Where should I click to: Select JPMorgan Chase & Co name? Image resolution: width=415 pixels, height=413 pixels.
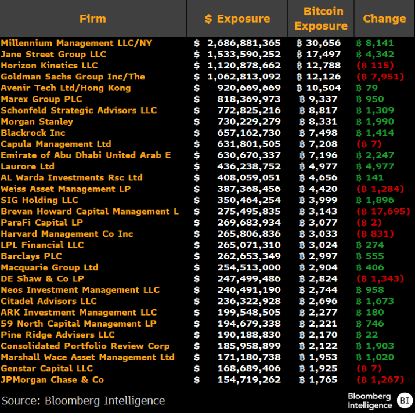tap(52, 380)
